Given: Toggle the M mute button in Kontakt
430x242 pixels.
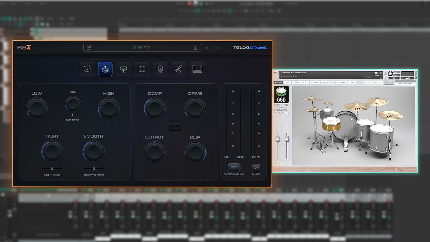Looking at the screenshot, I should click(385, 77).
